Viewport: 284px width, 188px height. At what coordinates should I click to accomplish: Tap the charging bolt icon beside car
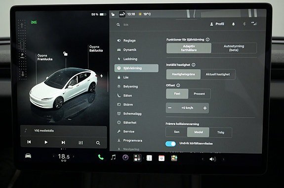(x=101, y=76)
